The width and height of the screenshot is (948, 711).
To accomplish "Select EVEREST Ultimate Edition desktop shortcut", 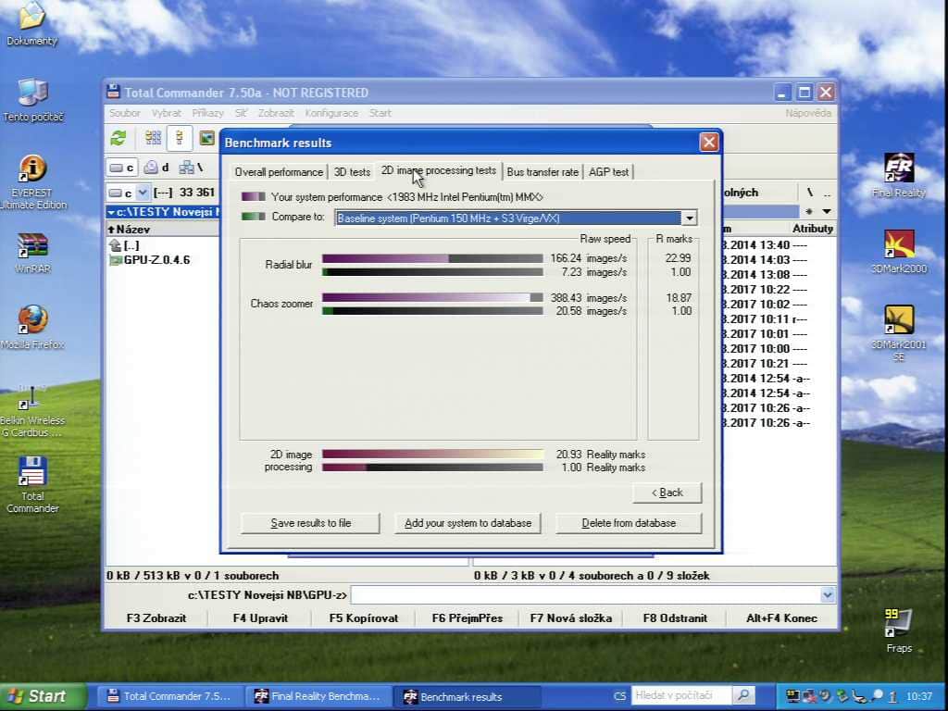I will pos(32,182).
